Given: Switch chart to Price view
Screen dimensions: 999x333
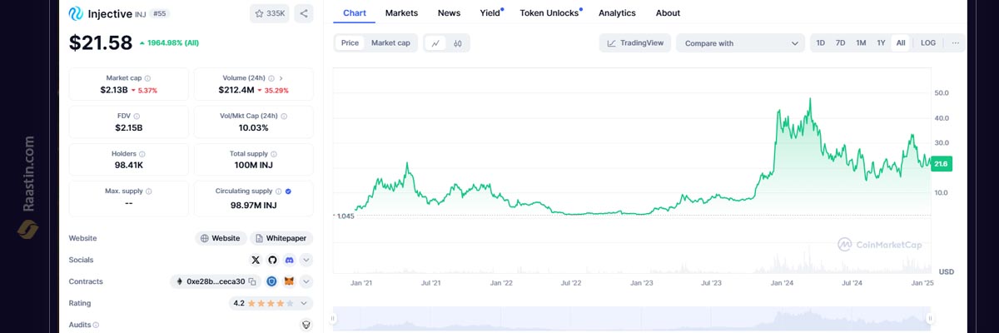Looking at the screenshot, I should 350,43.
